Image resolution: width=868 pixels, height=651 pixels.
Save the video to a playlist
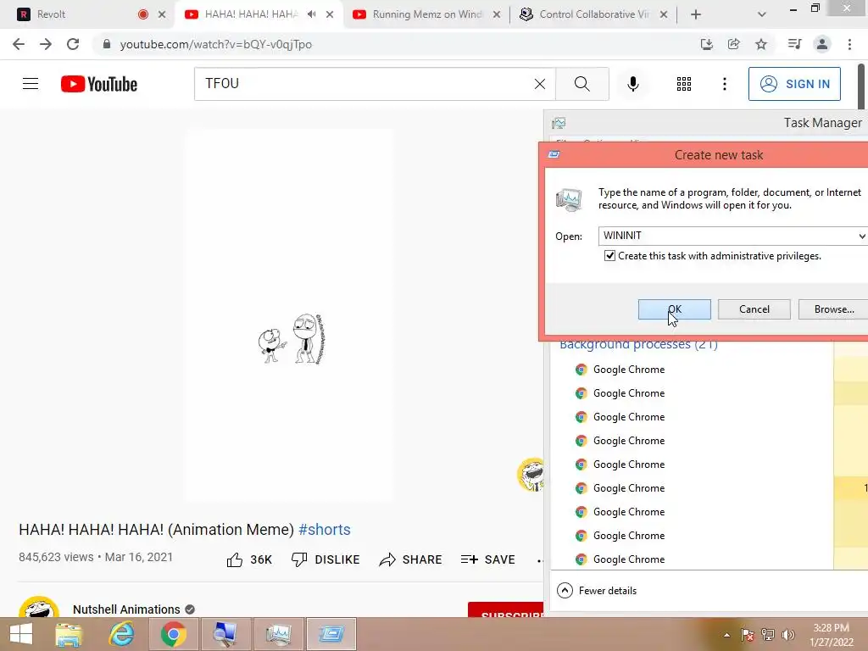487,559
